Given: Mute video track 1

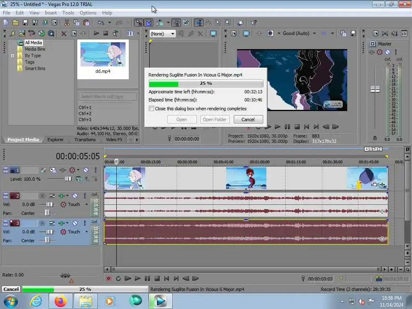Looking at the screenshot, I should pyautogui.click(x=86, y=170).
